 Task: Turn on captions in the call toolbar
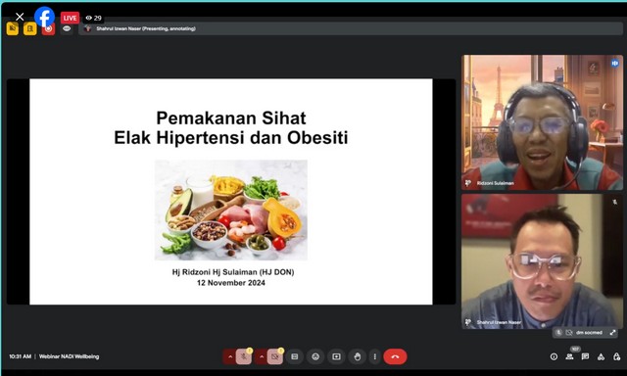pos(295,356)
